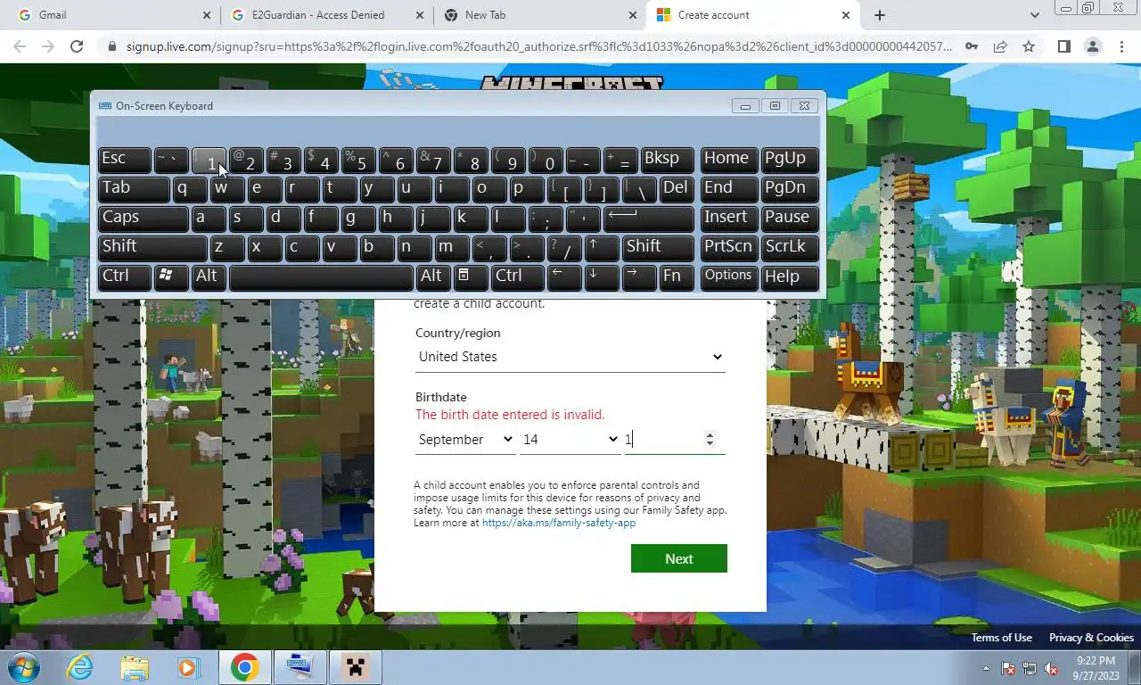Toggle the right Shift key
Screen dimensions: 1141x685
[x=658, y=248]
